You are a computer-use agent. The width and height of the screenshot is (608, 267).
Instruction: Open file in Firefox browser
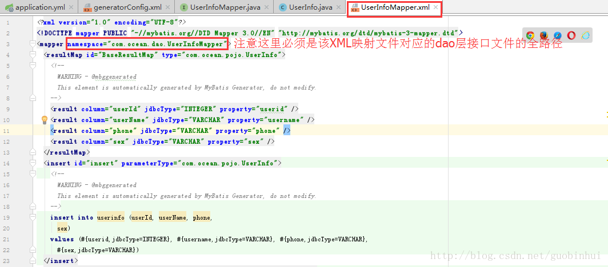[543, 35]
